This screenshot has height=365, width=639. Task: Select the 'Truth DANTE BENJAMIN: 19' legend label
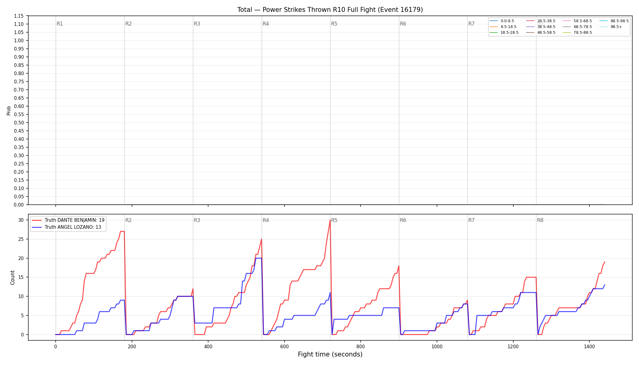click(x=75, y=220)
